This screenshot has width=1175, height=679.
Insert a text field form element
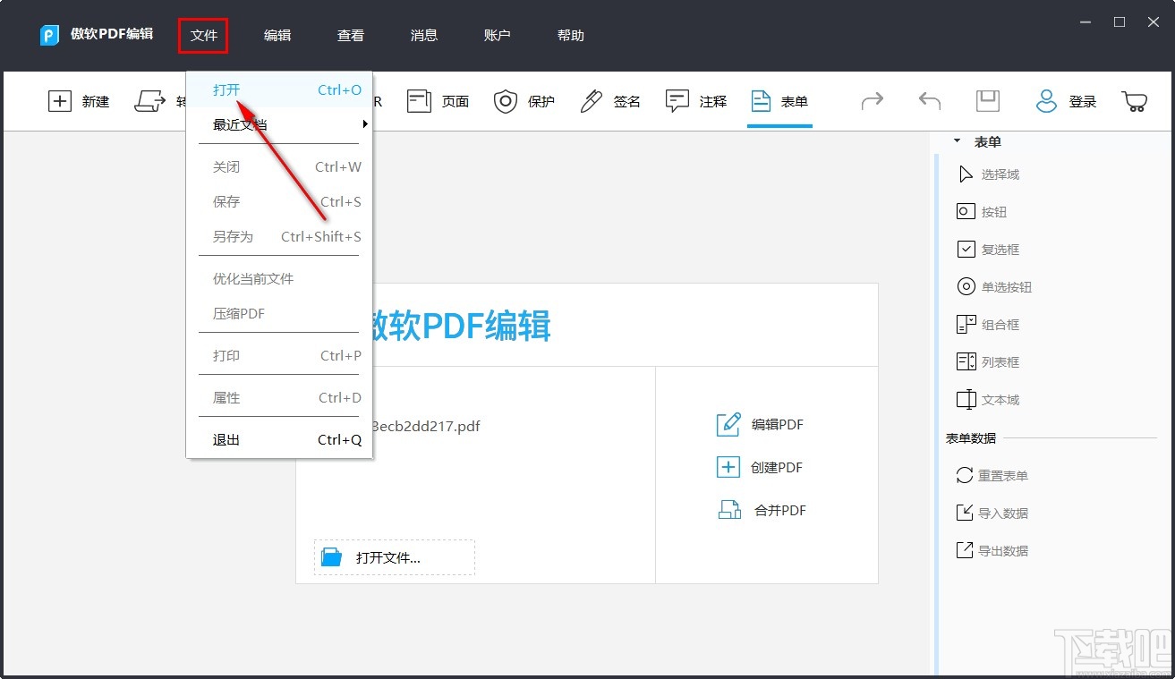tap(966, 400)
